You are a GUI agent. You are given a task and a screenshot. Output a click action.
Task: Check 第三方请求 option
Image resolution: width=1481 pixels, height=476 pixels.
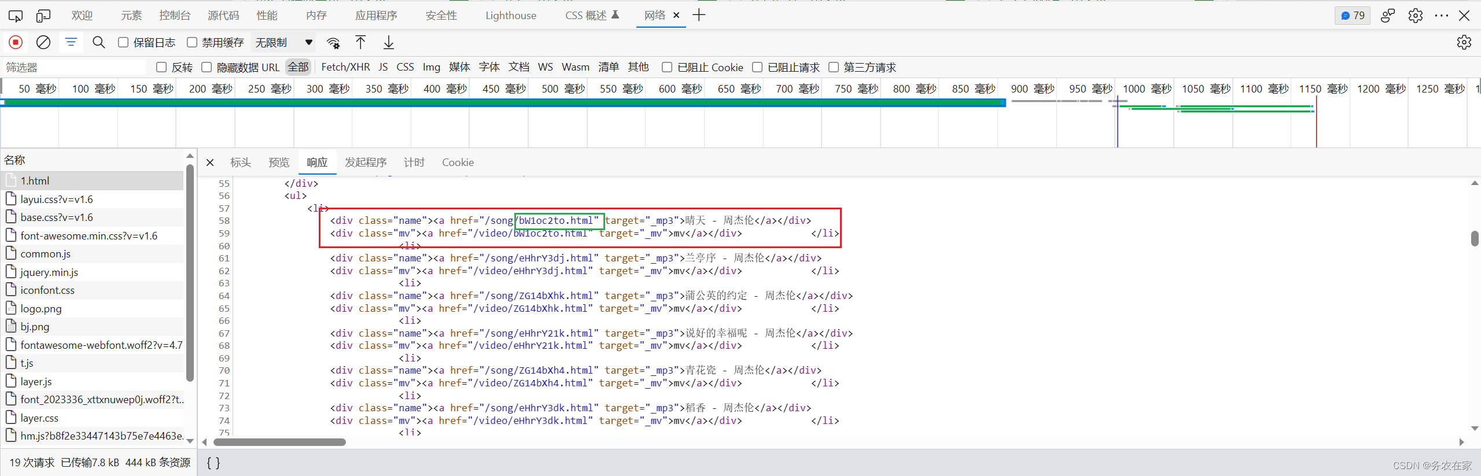click(834, 67)
